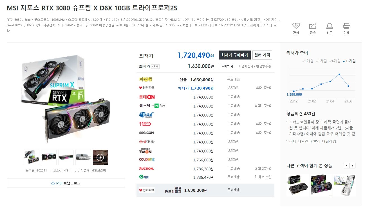Select the 12개월 price trend period
The image size is (365, 215).
tap(349, 61)
